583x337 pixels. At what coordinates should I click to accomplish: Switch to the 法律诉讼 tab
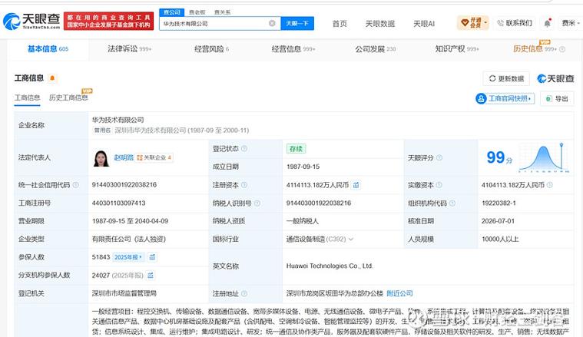[x=129, y=48]
